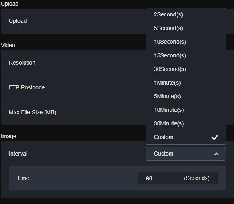The height and width of the screenshot is (204, 234).
Task: Click the Interval Custom combo box
Action: pos(185,154)
